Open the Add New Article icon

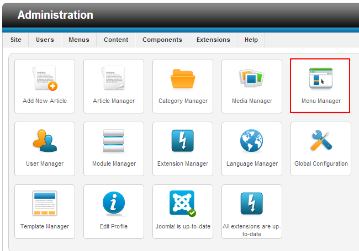pos(45,78)
